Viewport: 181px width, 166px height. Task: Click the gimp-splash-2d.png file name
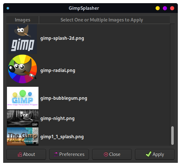62,39
